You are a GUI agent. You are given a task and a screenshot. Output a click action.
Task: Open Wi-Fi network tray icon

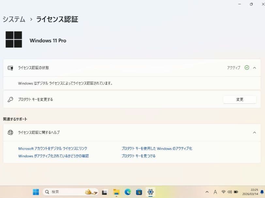(224, 192)
